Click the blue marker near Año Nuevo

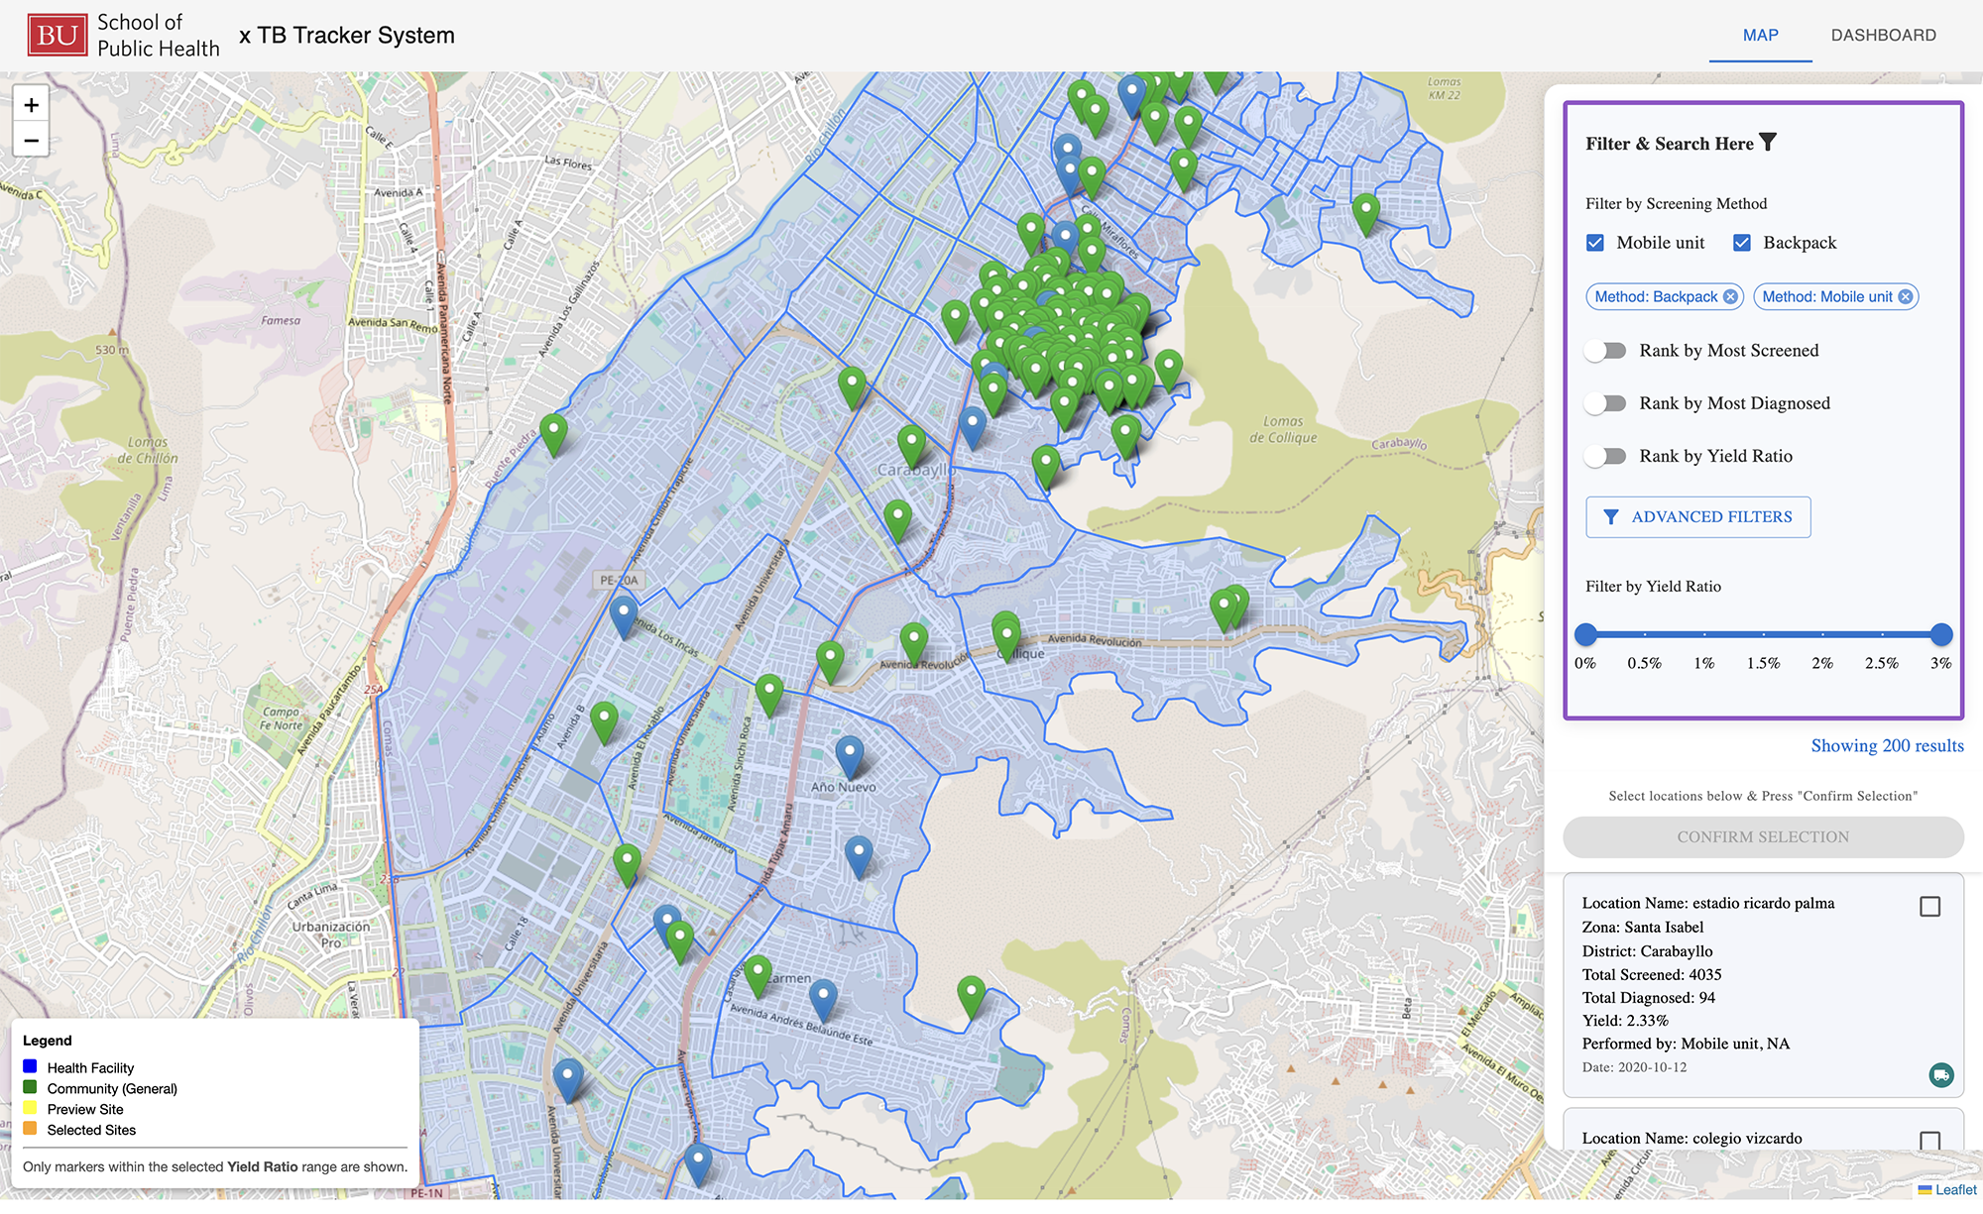[849, 755]
